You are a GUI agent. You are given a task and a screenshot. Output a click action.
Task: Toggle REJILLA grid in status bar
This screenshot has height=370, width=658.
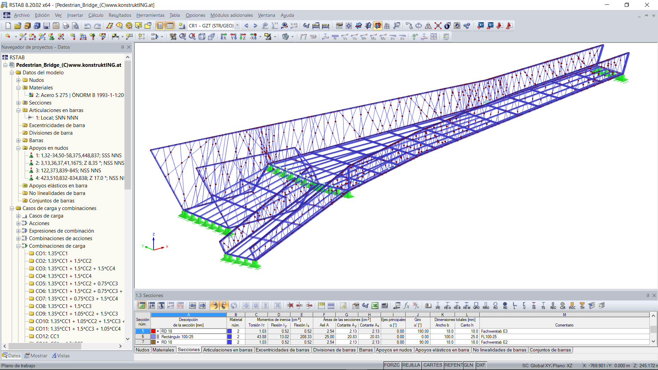(411, 365)
